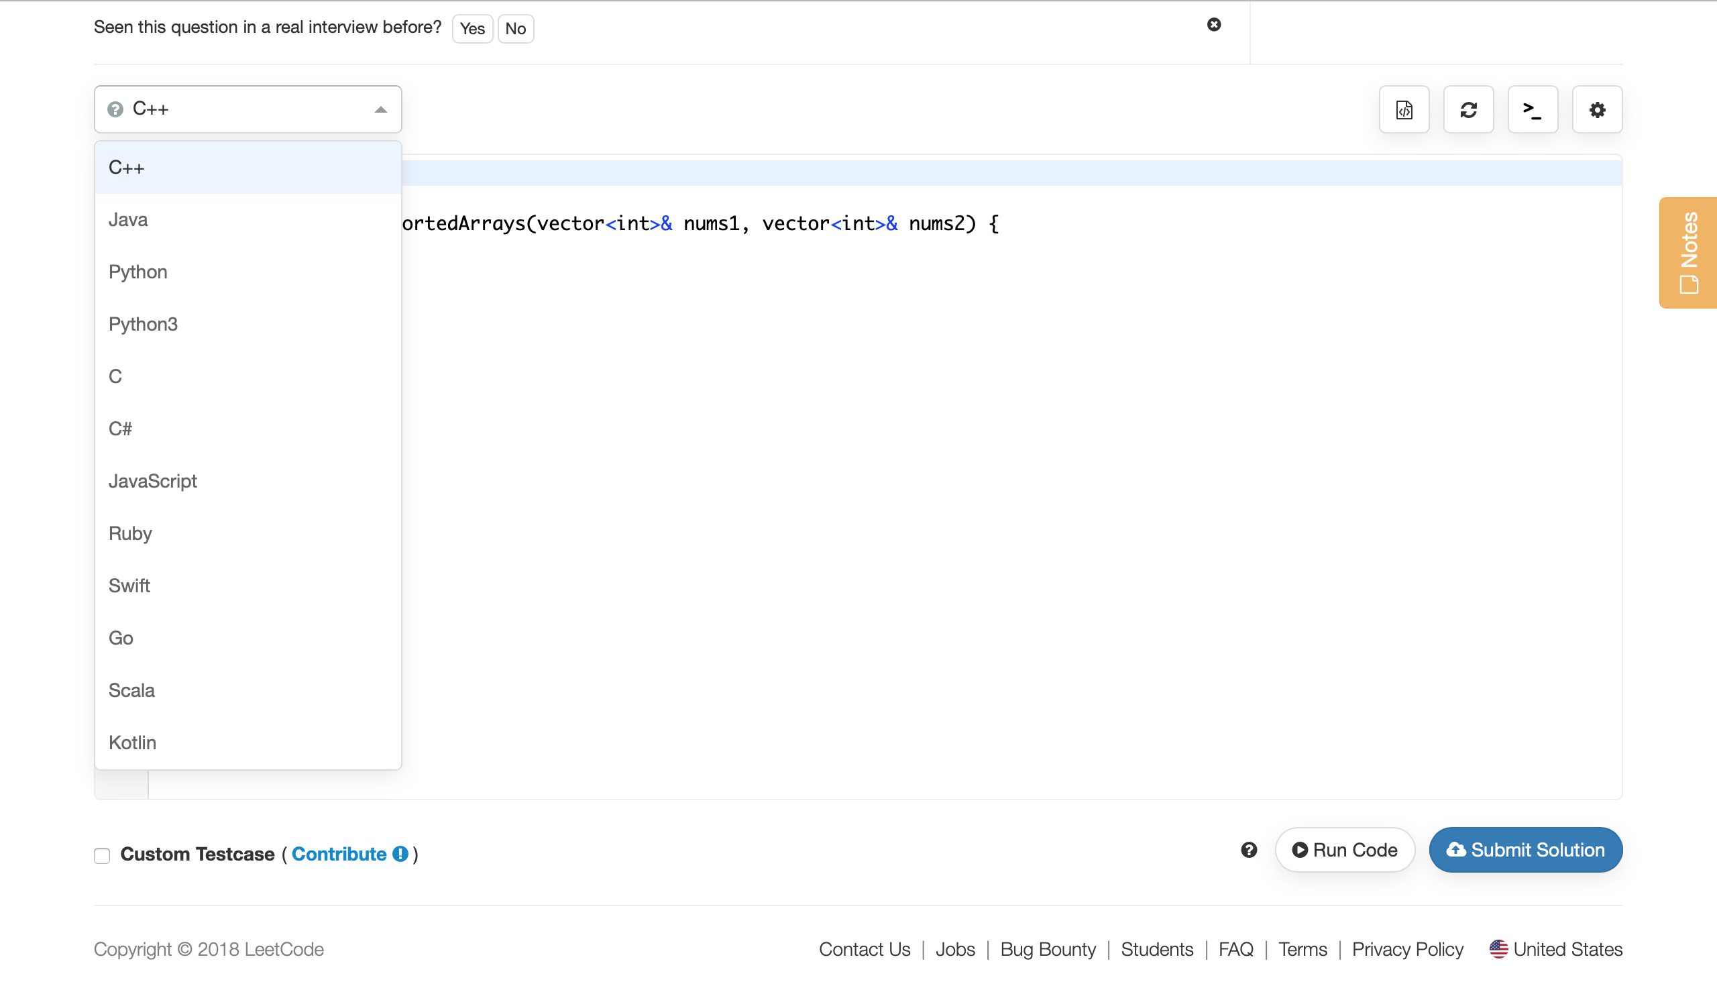Click Submit Solution button
Screen dimensions: 1717x990
pos(1525,849)
